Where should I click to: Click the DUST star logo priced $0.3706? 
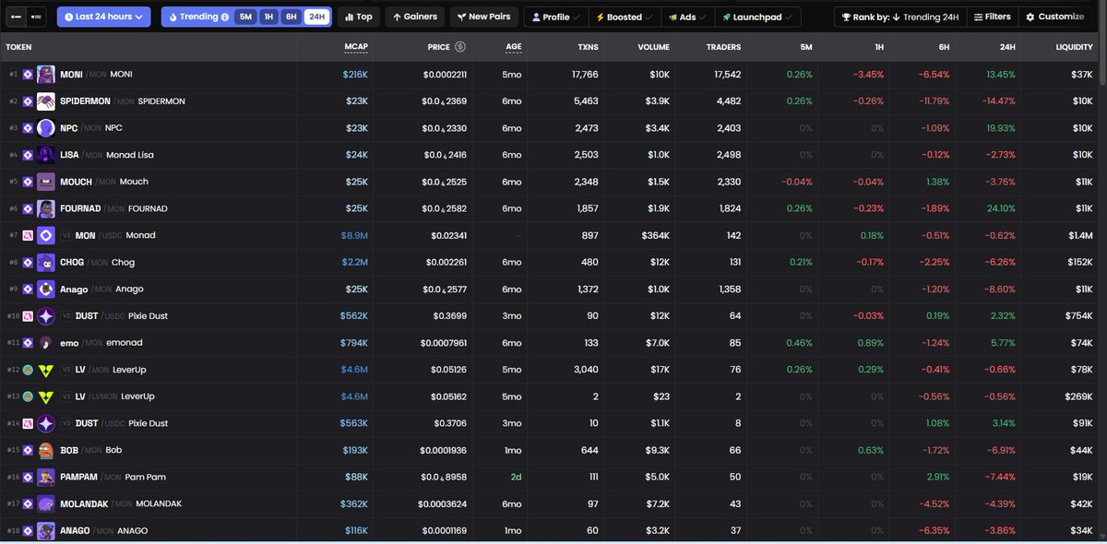click(46, 423)
